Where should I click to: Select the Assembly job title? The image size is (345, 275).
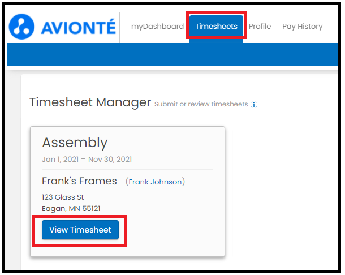tap(75, 143)
